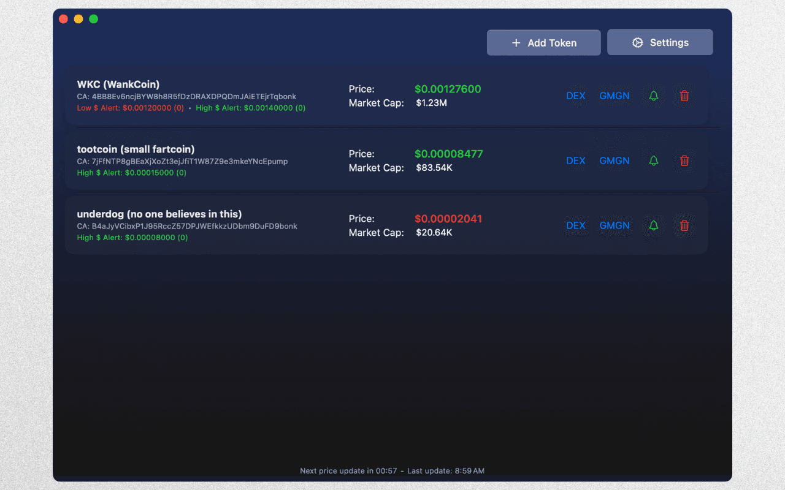785x490 pixels.
Task: Delete tootcoin using the trash icon
Action: point(684,160)
